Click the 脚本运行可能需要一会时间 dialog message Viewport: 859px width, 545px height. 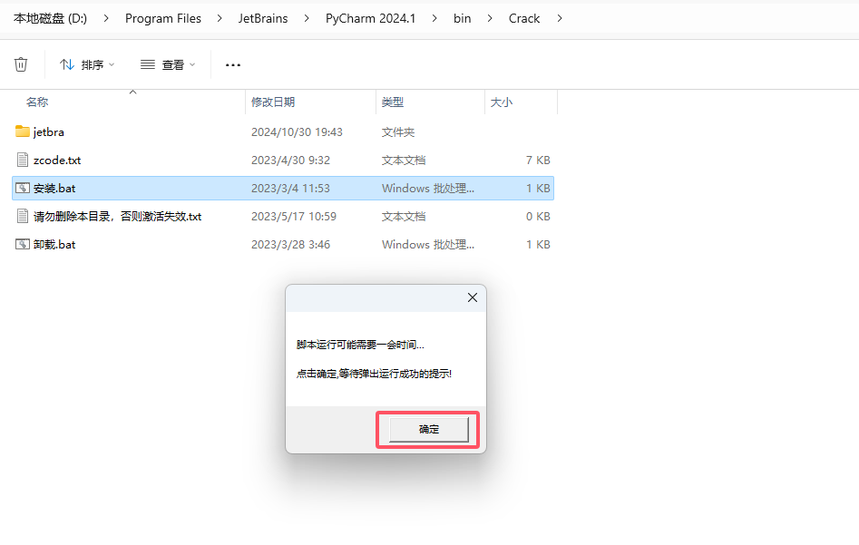360,345
